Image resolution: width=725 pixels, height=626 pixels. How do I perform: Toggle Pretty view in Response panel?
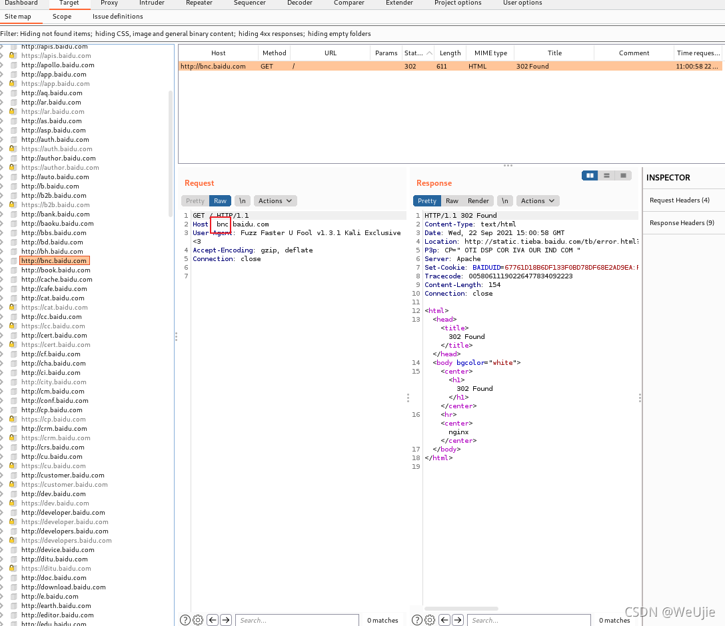[x=426, y=201]
